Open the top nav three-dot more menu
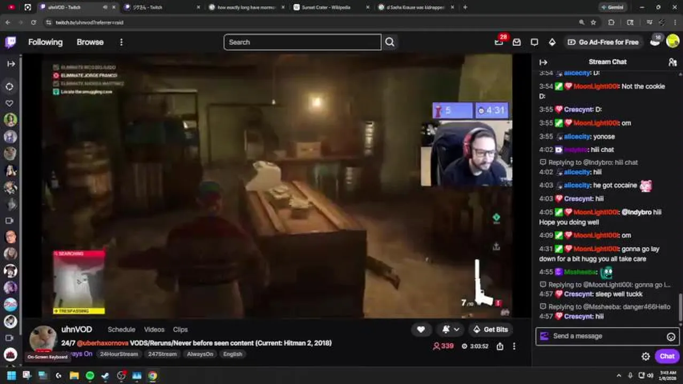This screenshot has height=384, width=683. pos(121,42)
